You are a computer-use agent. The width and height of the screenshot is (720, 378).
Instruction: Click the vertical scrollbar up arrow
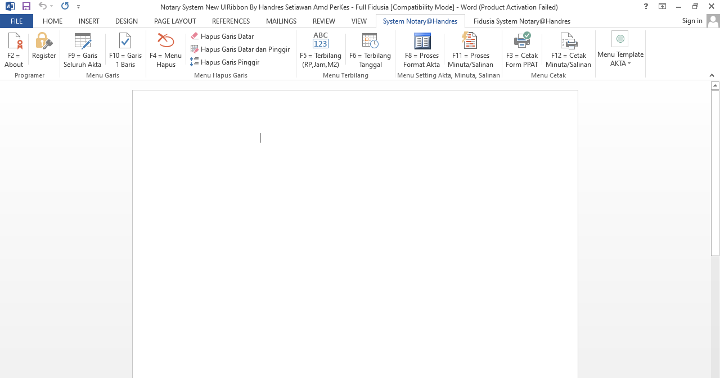[x=715, y=86]
